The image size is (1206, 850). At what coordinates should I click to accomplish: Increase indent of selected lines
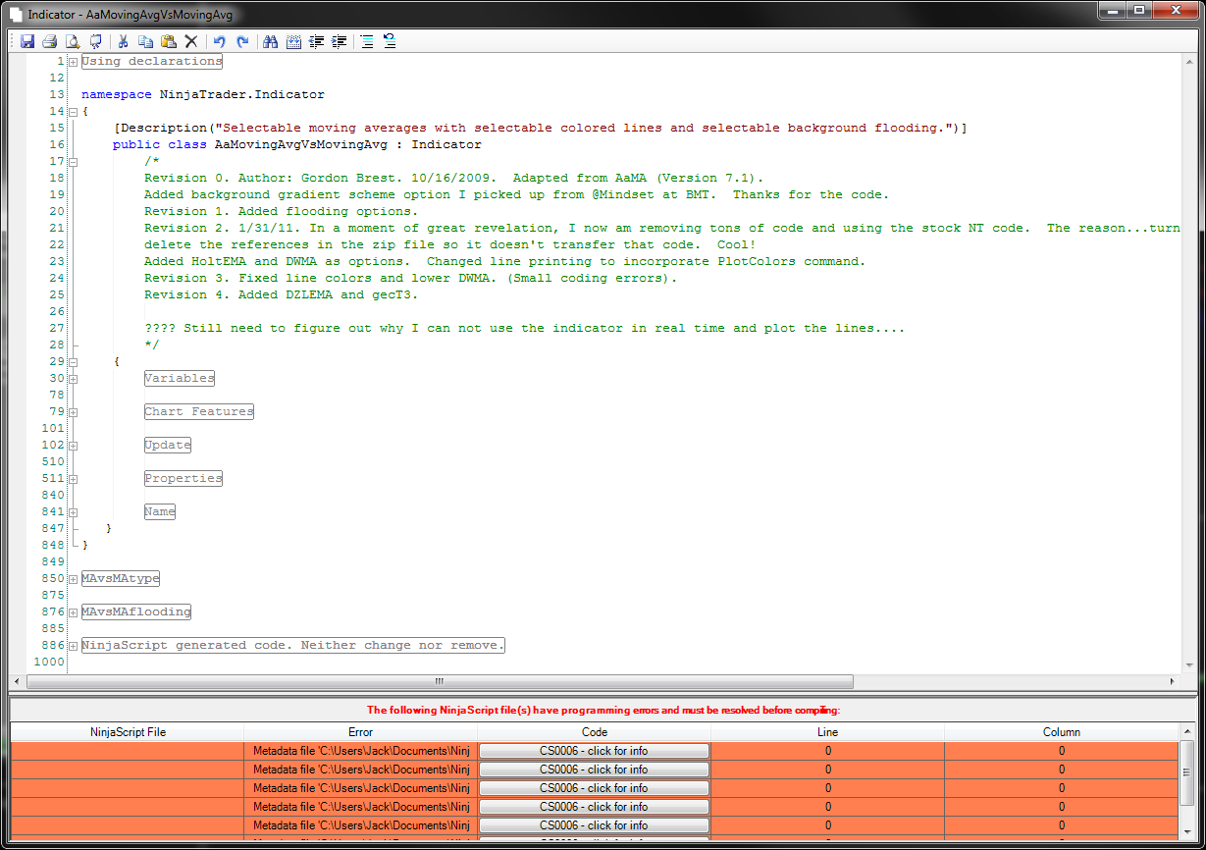tap(340, 41)
